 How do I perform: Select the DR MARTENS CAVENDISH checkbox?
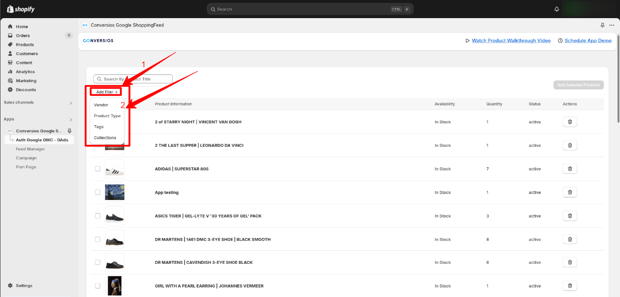pos(98,262)
